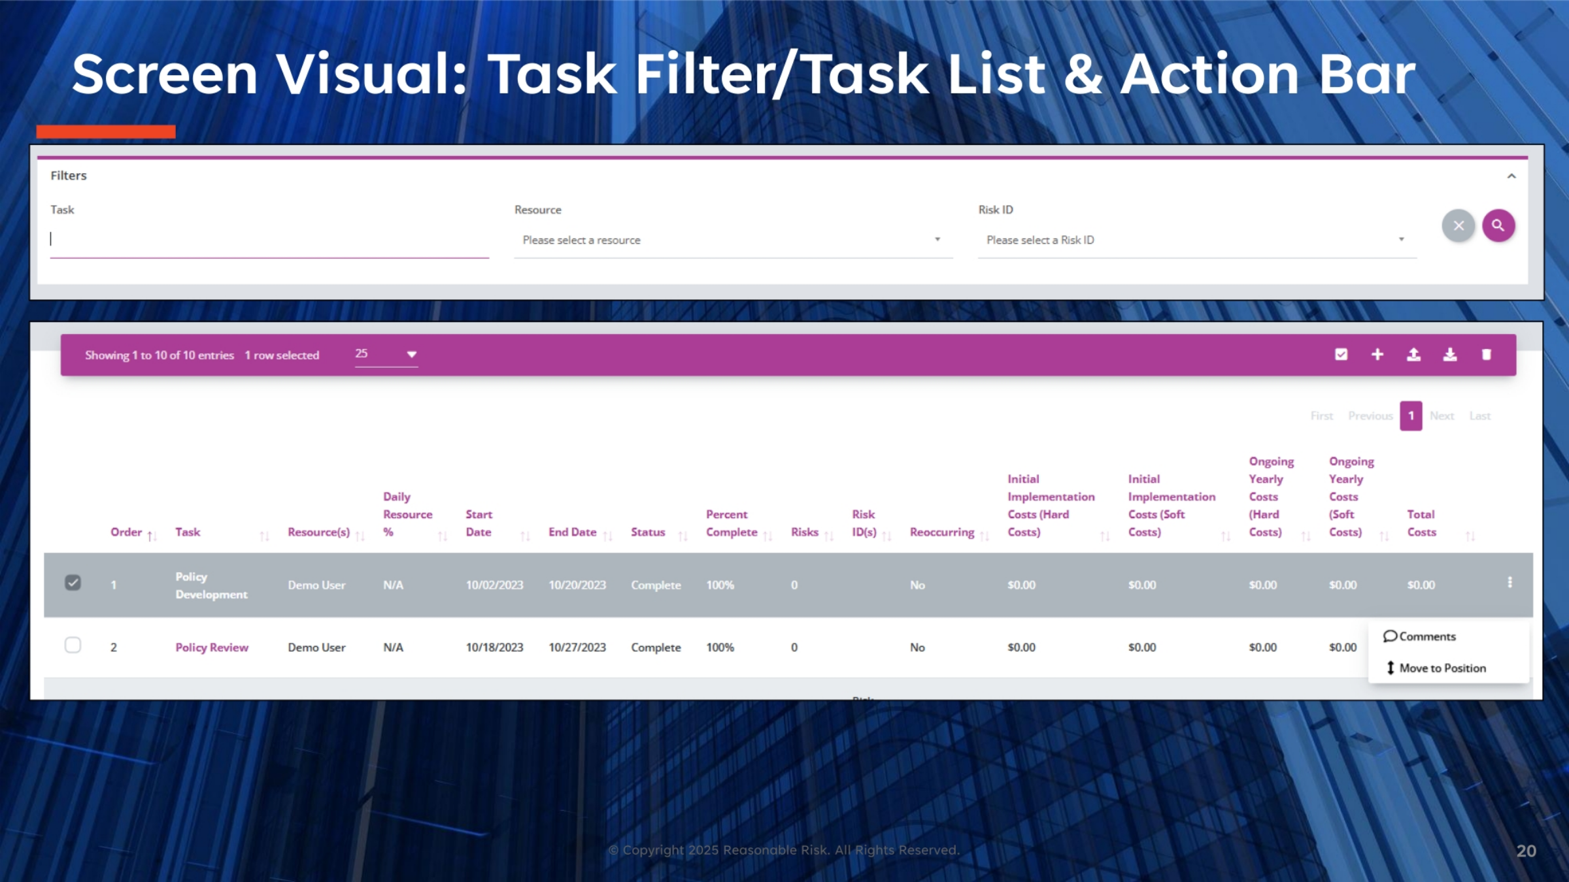
Task: Sort by Percent Complete column
Action: [x=768, y=536]
